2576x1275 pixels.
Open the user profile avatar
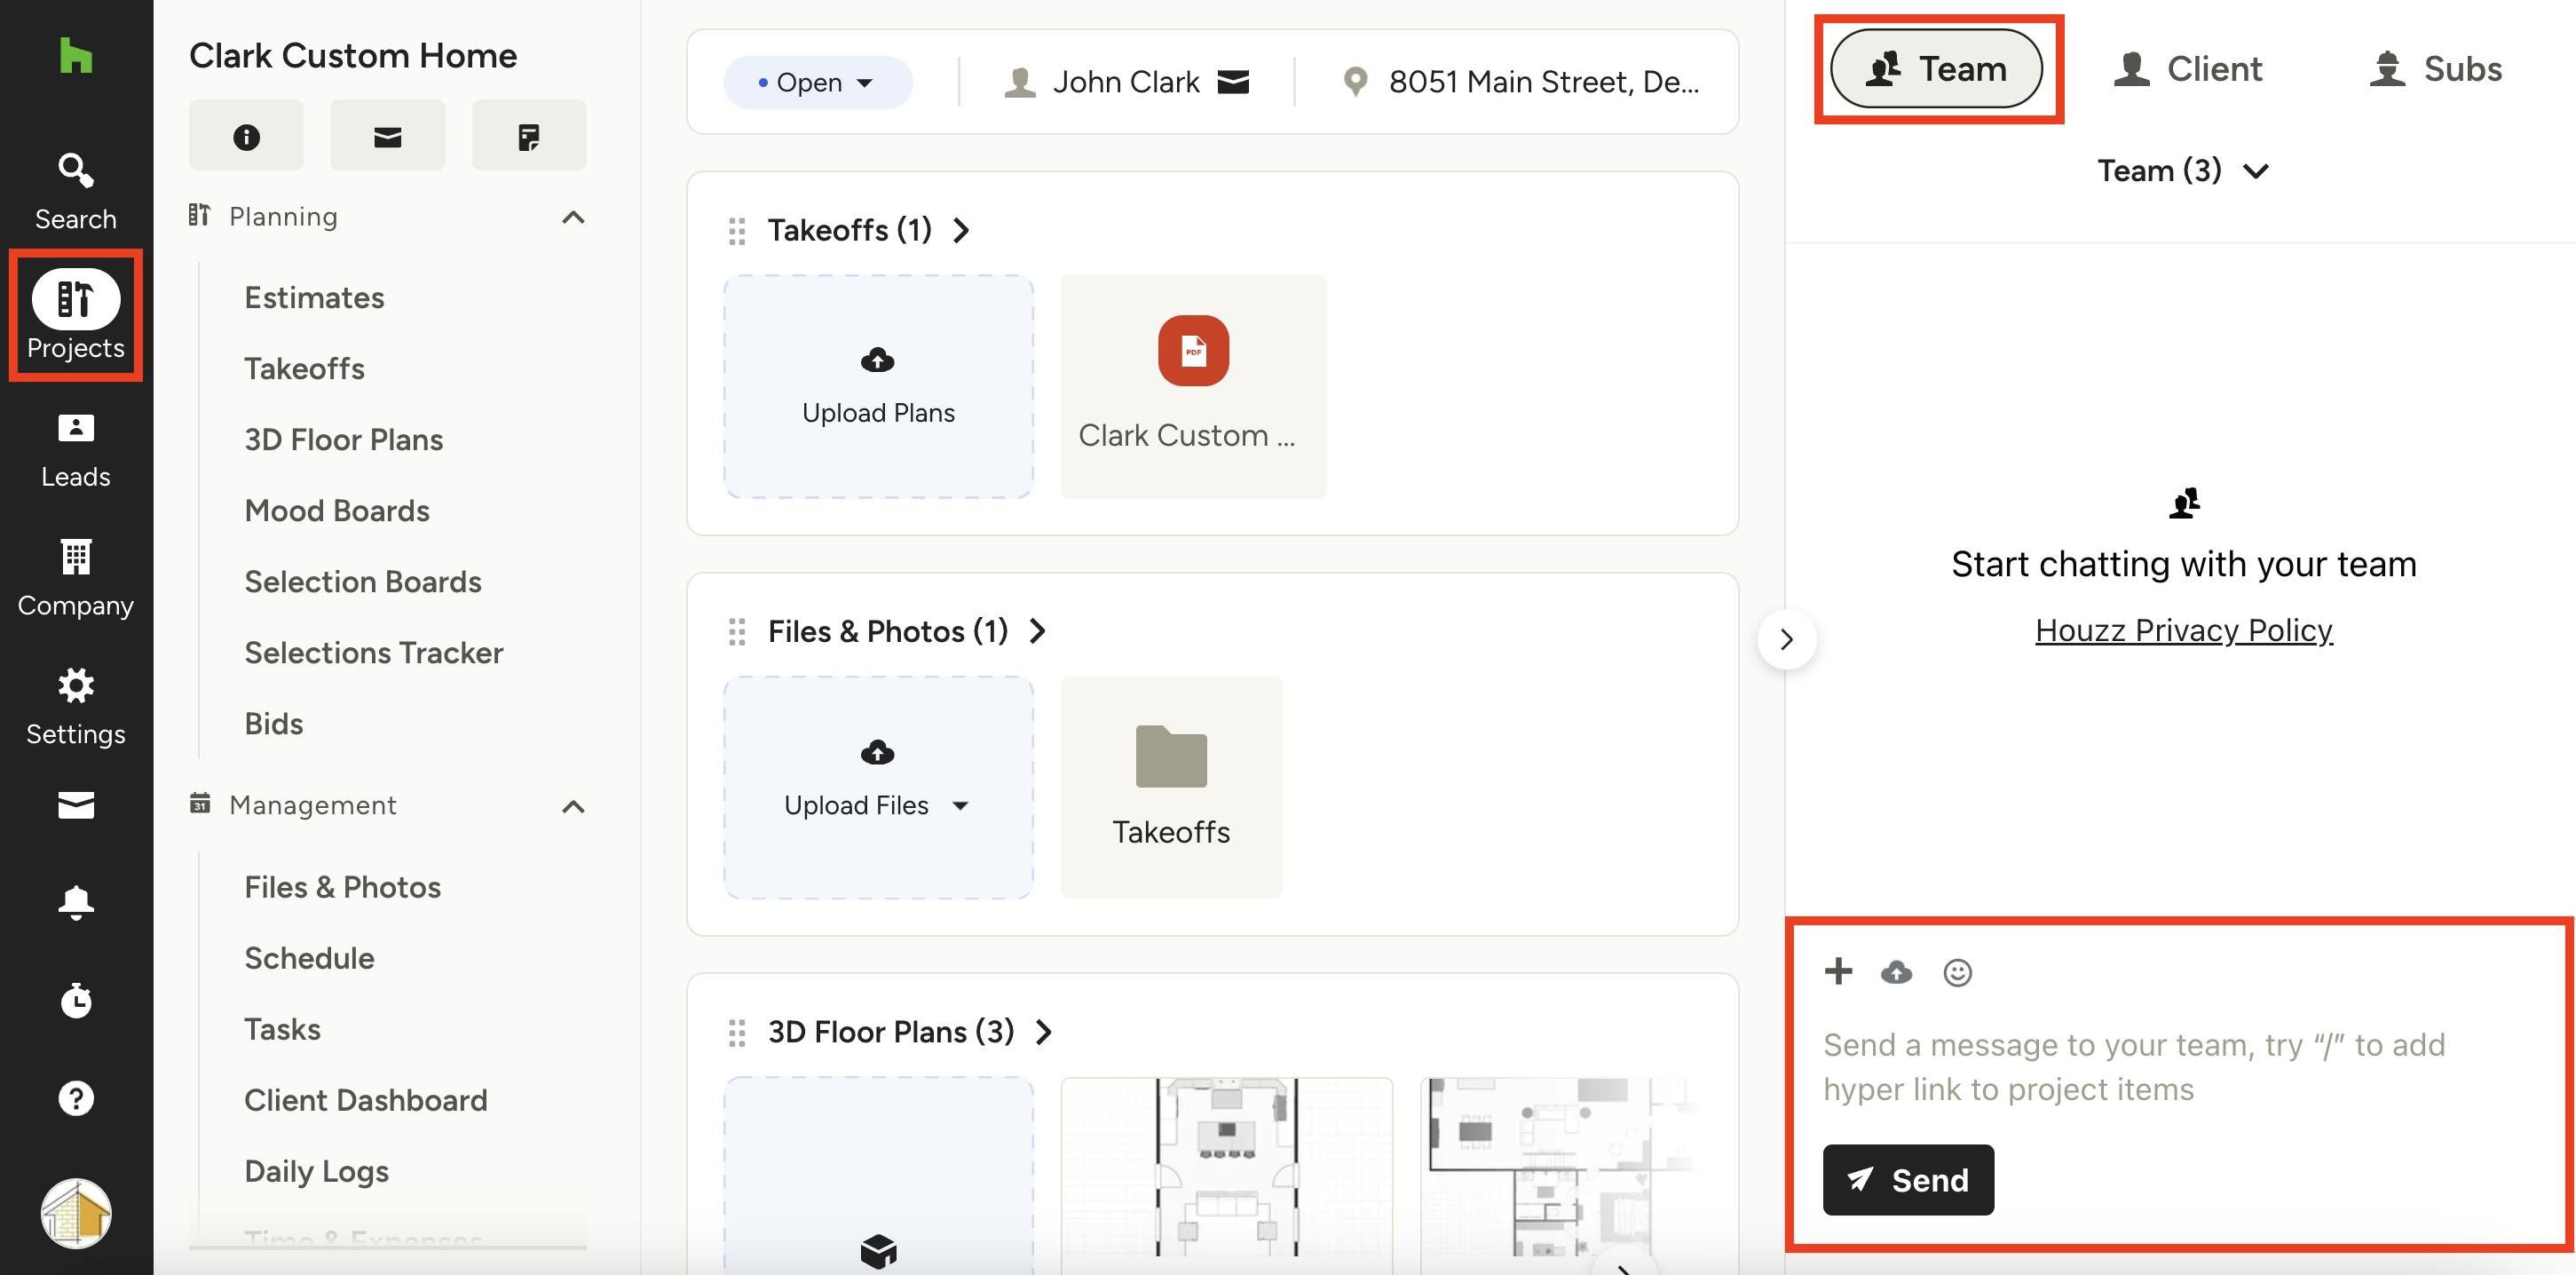point(76,1213)
